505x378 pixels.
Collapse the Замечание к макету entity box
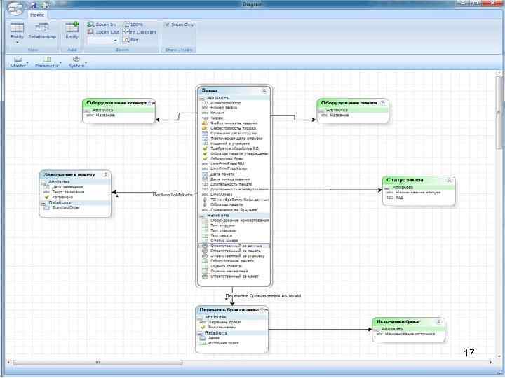tap(105, 174)
